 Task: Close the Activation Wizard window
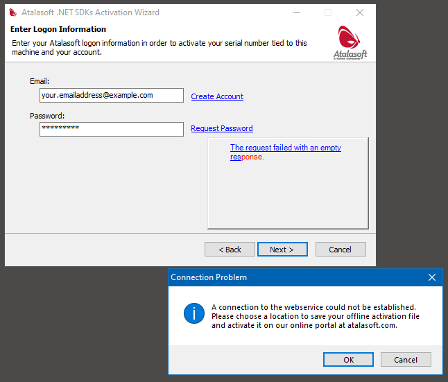[360, 12]
